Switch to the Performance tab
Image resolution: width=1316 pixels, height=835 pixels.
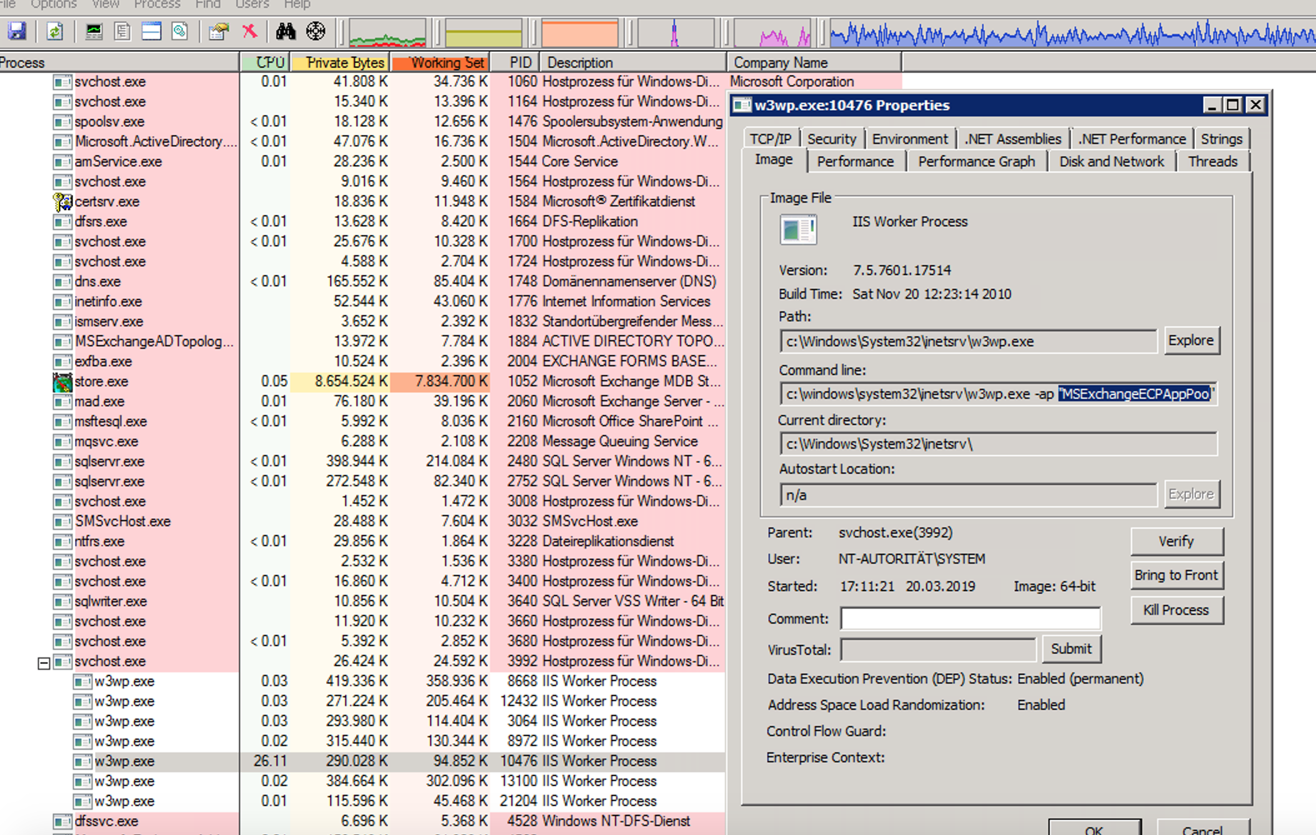(855, 161)
